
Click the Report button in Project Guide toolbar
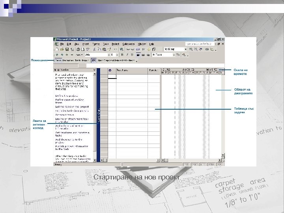pyautogui.click(x=85, y=60)
